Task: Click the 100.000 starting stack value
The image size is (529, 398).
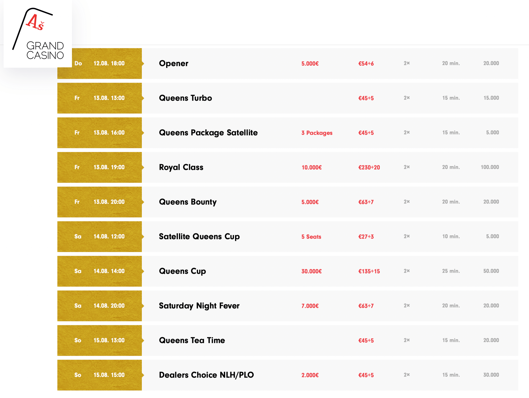Action: click(x=490, y=167)
